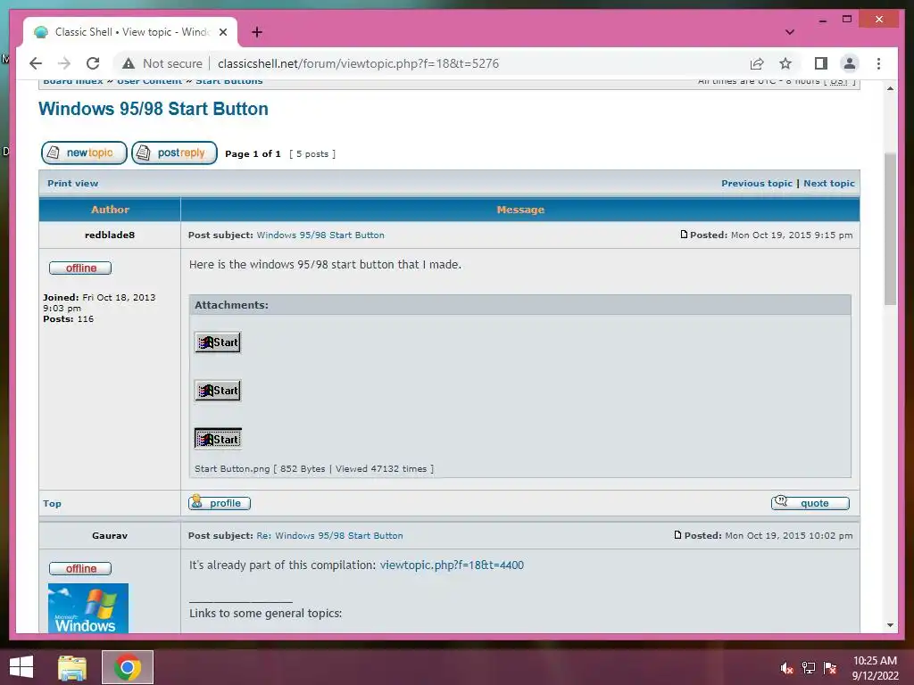Open Gaurav's Re: Windows 95/98 post subject link
The height and width of the screenshot is (685, 914).
pyautogui.click(x=330, y=536)
